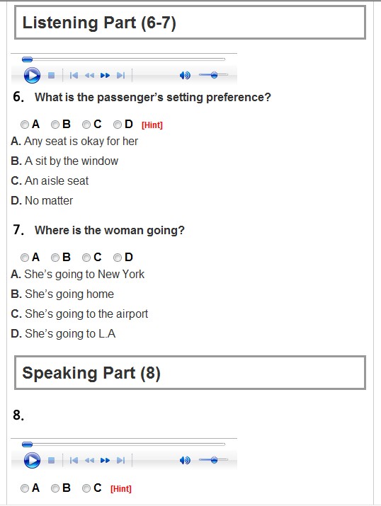Skip to next track in speaking player
The height and width of the screenshot is (506, 381).
tap(120, 460)
